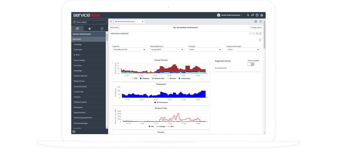Click the Add content button
Viewport: 337px width, 149px height.
click(x=114, y=27)
